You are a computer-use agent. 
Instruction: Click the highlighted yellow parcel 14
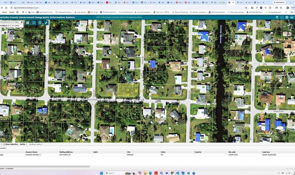coord(128,90)
